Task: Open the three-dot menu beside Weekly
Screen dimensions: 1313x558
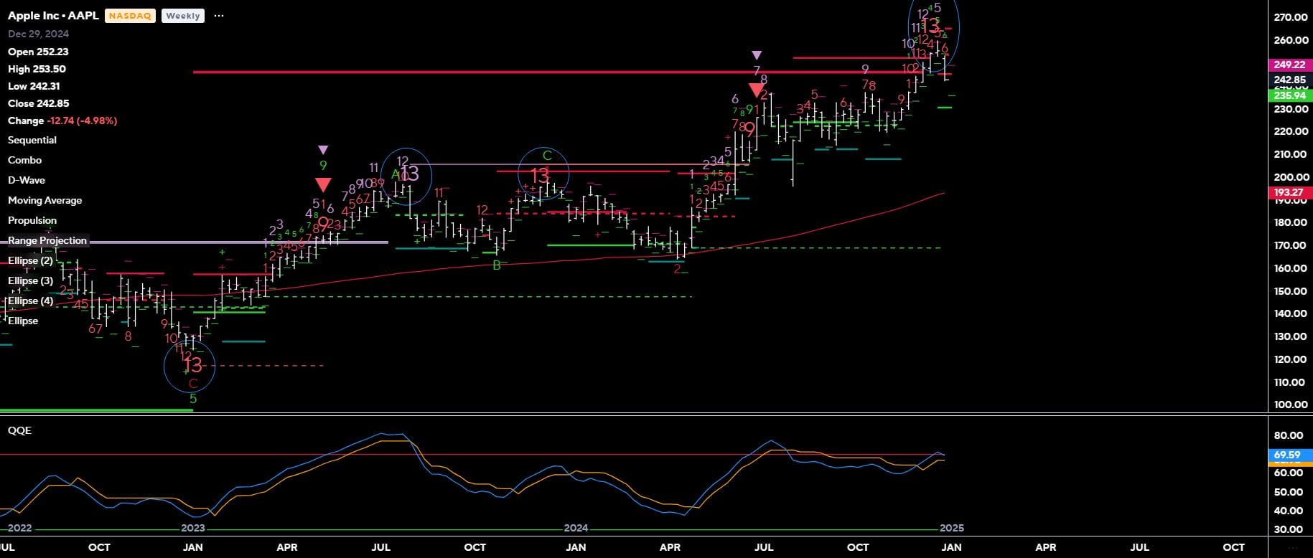Action: pyautogui.click(x=219, y=16)
